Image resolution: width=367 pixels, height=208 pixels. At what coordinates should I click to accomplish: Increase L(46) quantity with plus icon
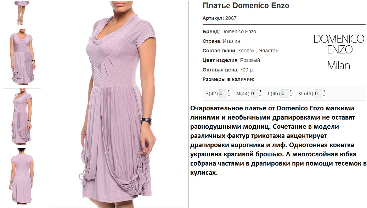pyautogui.click(x=291, y=91)
